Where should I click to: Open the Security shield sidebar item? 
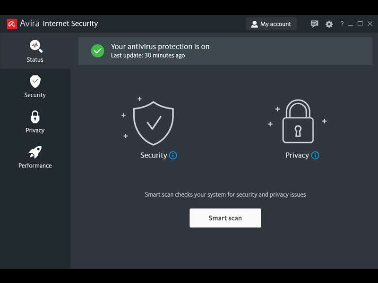click(35, 86)
